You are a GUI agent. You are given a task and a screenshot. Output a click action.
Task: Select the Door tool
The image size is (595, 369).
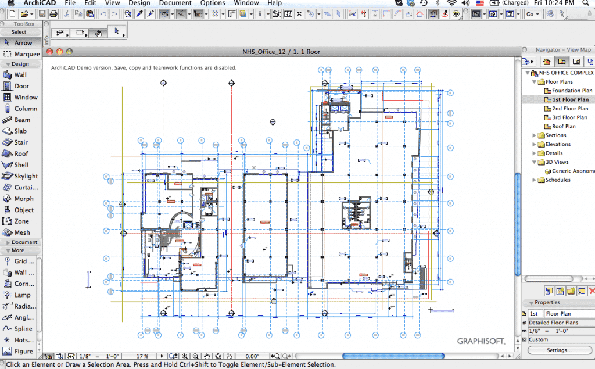coord(20,86)
